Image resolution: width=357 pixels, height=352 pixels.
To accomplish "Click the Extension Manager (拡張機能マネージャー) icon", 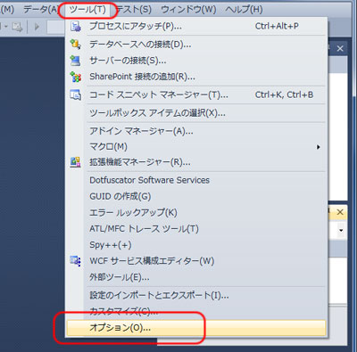I will tap(75, 162).
